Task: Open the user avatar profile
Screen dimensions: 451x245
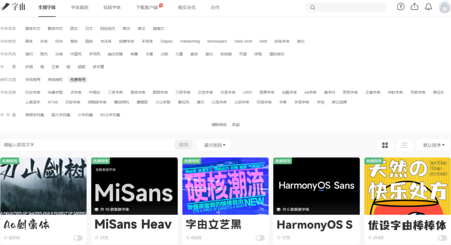Action: click(444, 7)
